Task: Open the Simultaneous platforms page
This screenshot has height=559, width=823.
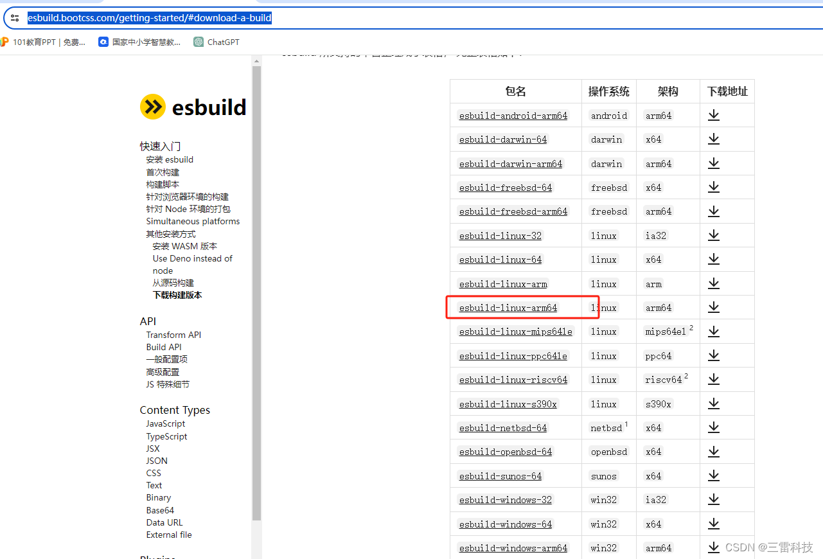Action: pyautogui.click(x=193, y=221)
